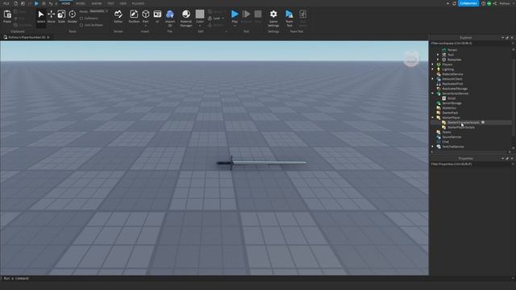
Task: Switch to the HOME ribbon tab
Action: pos(66,3)
